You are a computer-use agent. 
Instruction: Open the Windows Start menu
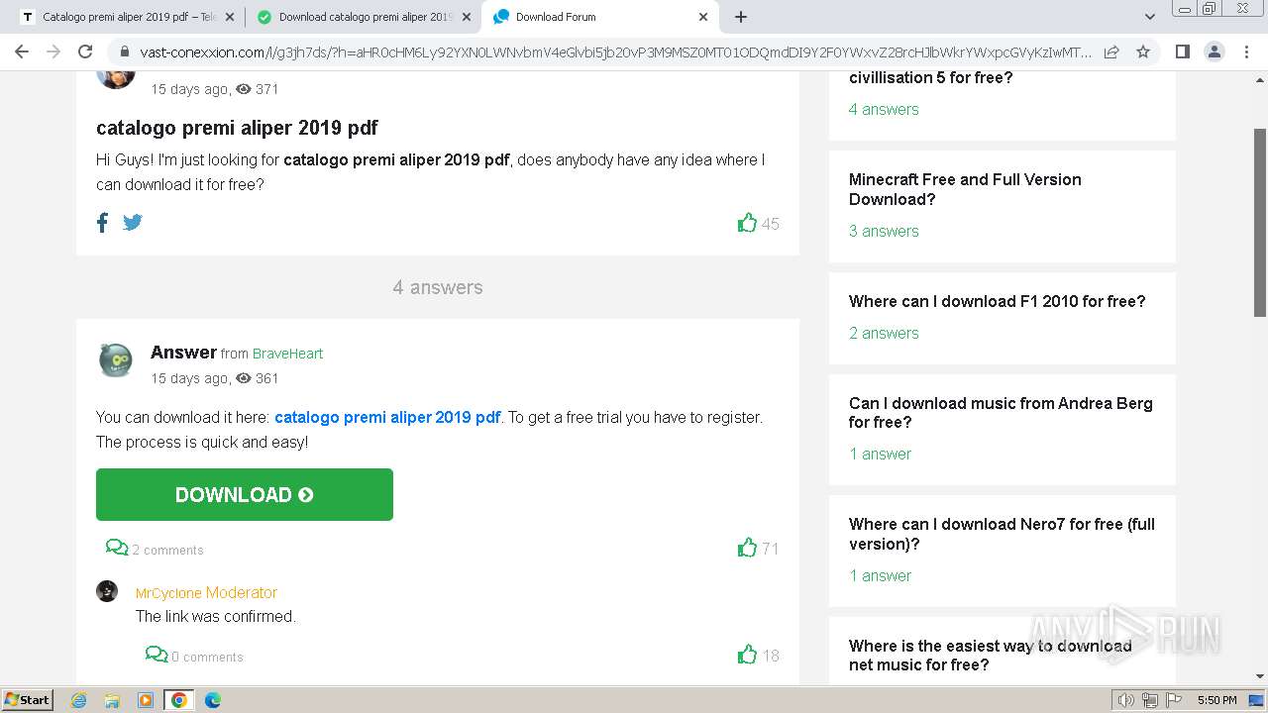tap(27, 699)
